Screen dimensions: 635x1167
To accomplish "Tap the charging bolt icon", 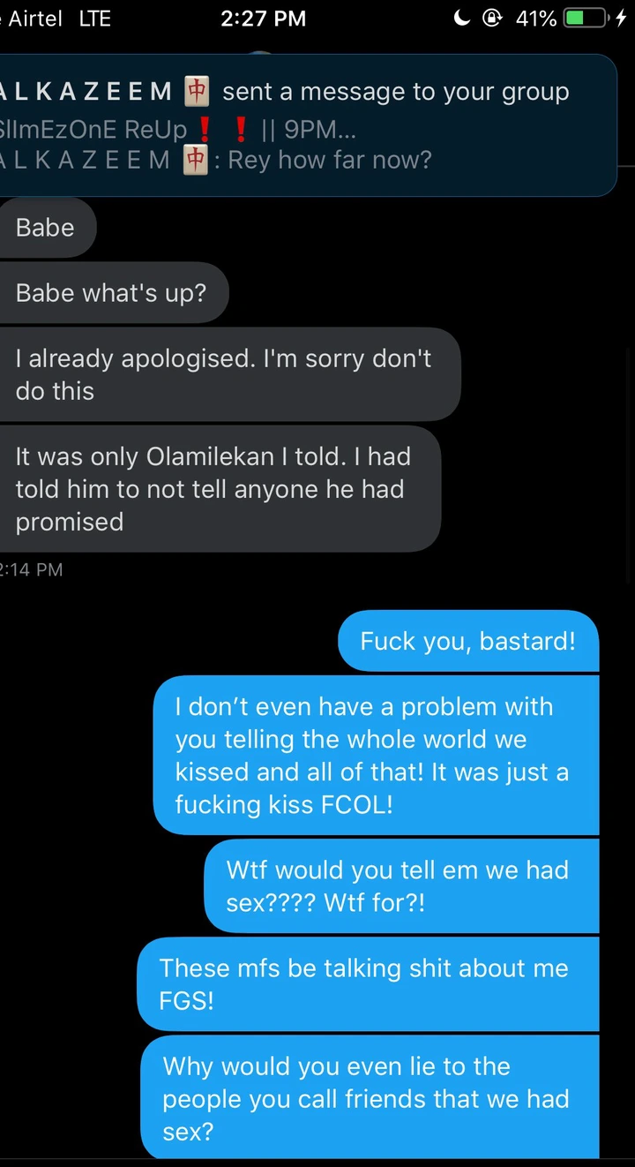I will (623, 18).
